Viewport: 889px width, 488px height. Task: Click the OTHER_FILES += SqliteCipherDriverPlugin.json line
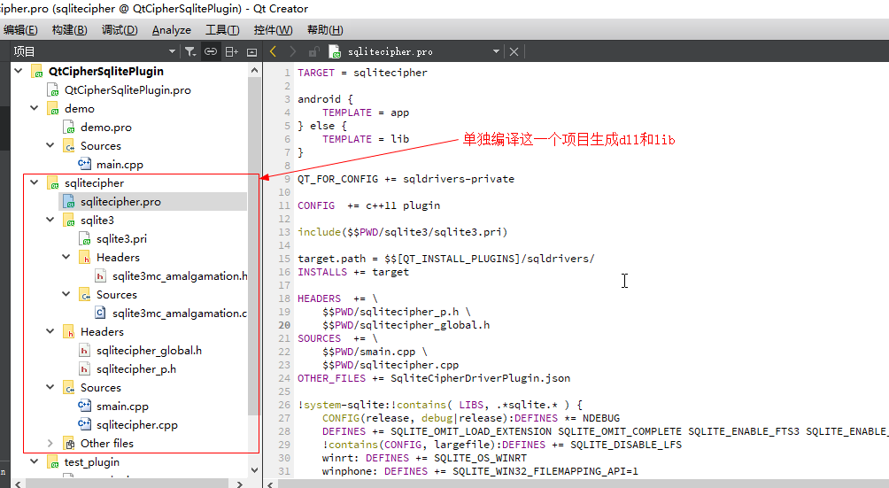click(x=434, y=378)
